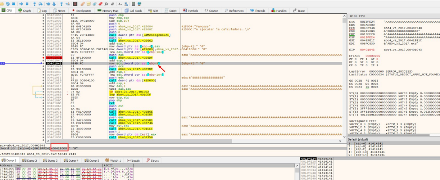Switch to the CPU tab
This screenshot has height=180, width=440.
click(7, 10)
